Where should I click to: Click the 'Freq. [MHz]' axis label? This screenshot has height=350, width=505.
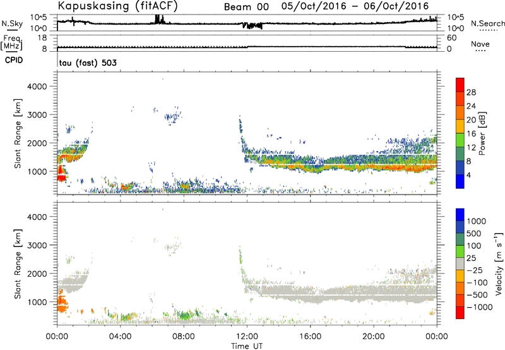[x=11, y=42]
